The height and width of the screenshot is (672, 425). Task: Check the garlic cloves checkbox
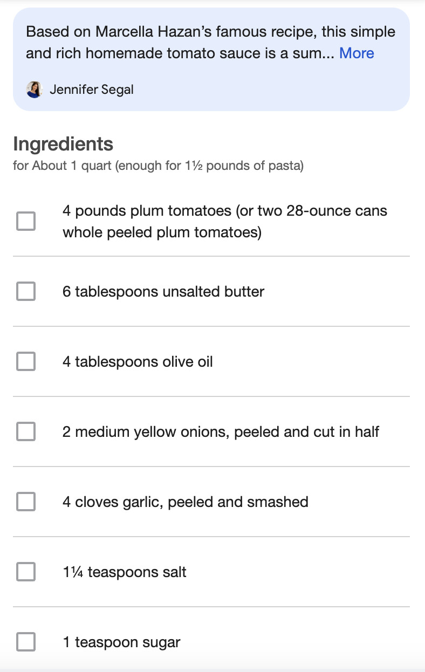point(25,502)
